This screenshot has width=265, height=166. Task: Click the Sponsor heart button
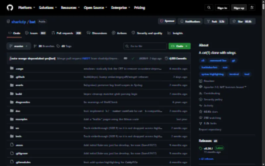pos(167,21)
